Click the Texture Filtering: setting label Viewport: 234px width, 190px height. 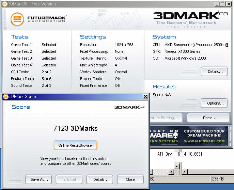(94, 58)
